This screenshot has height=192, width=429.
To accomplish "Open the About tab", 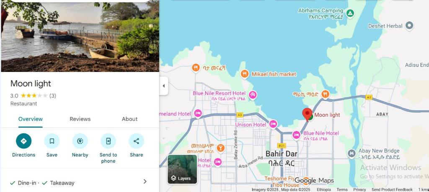I will (x=130, y=119).
